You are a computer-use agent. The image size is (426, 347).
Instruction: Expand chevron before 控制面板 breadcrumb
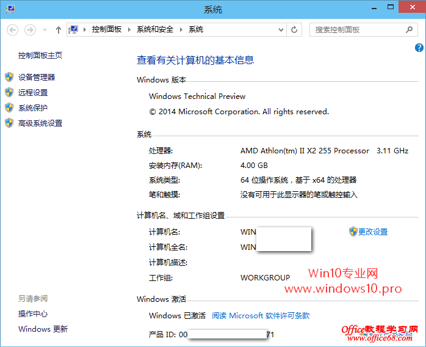coord(85,29)
